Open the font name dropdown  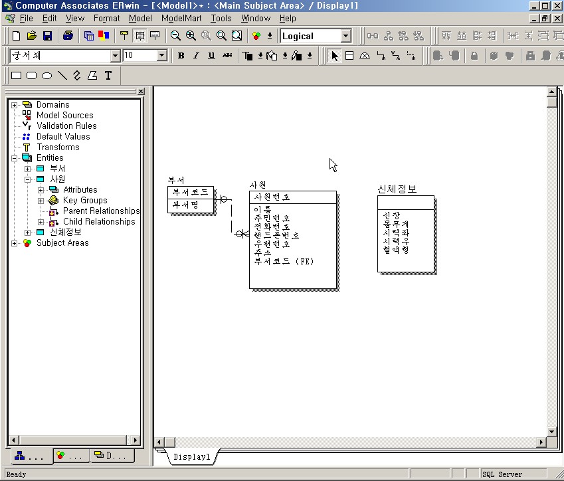click(115, 56)
